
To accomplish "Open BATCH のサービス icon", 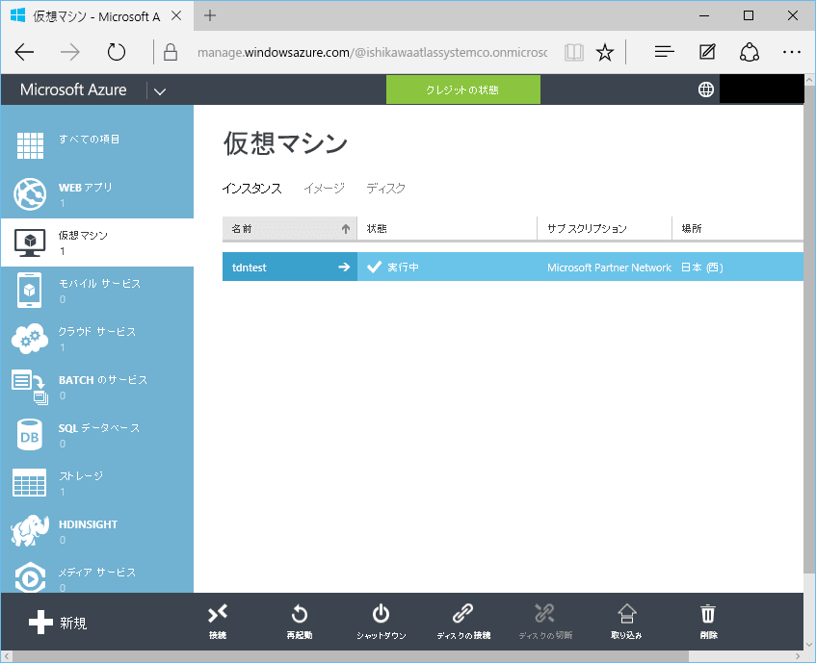I will pyautogui.click(x=30, y=387).
